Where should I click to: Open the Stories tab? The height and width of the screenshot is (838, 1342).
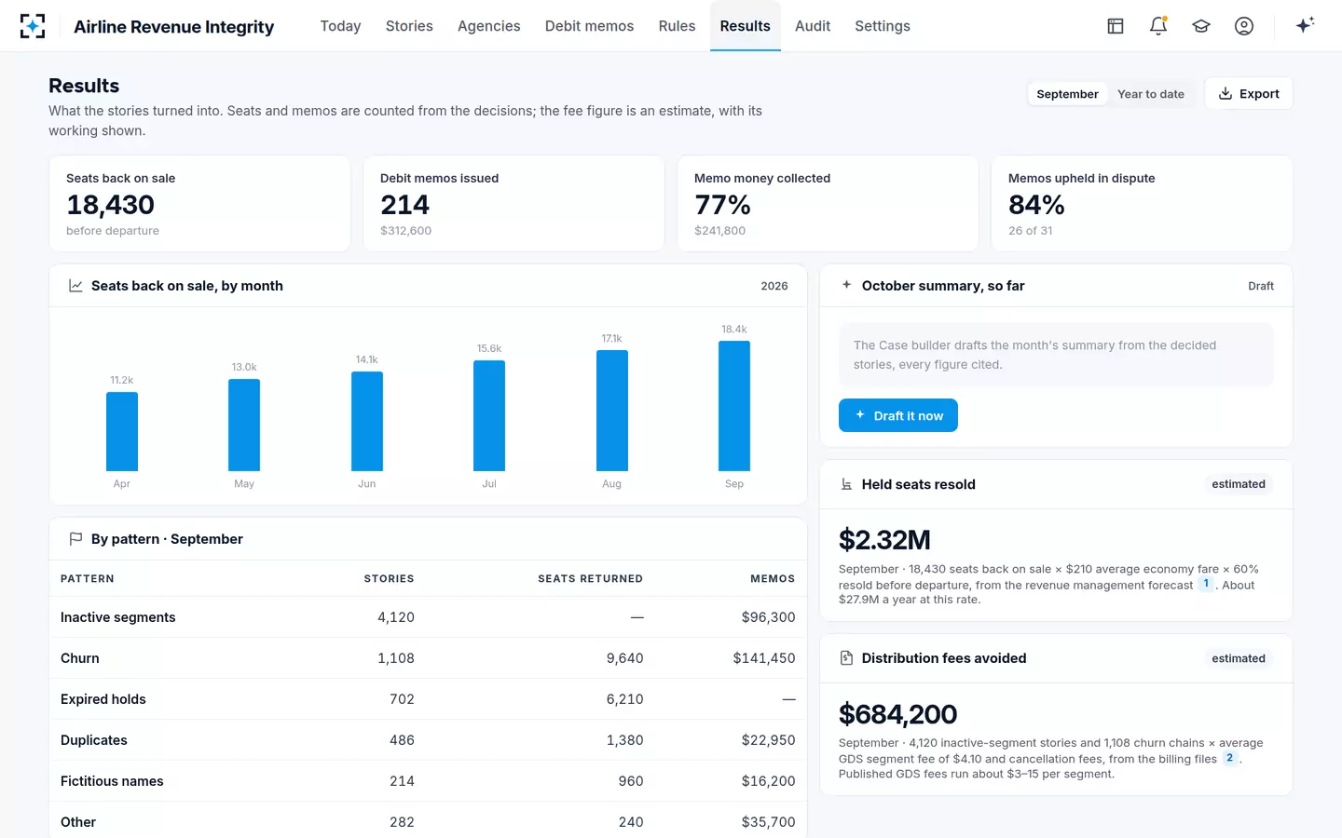coord(409,26)
